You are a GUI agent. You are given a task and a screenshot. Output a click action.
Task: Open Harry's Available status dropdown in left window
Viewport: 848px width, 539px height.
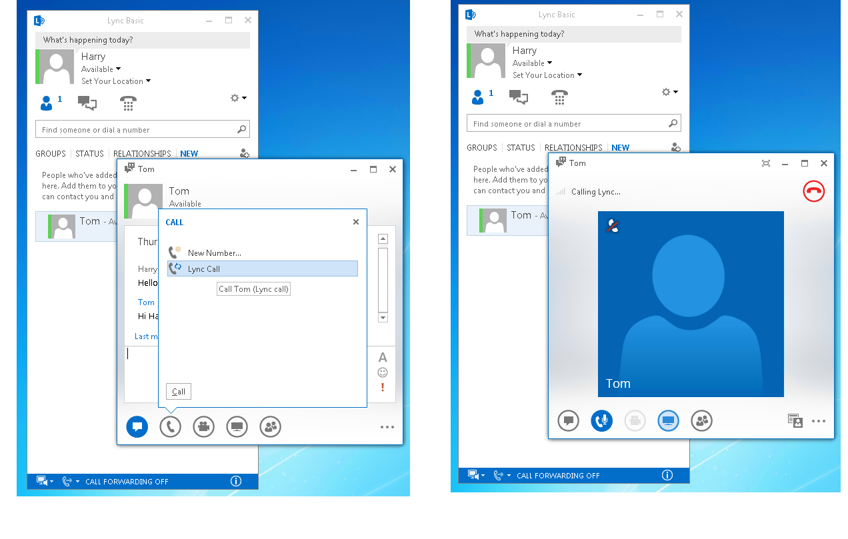pyautogui.click(x=101, y=69)
